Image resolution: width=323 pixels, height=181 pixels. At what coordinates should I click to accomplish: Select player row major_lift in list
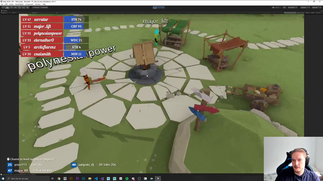tap(42, 26)
